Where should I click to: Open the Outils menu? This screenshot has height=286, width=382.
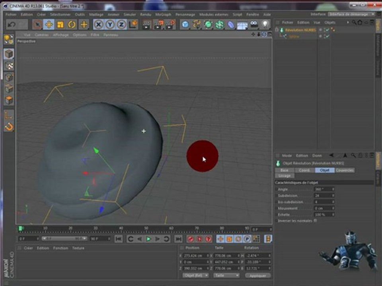(80, 15)
